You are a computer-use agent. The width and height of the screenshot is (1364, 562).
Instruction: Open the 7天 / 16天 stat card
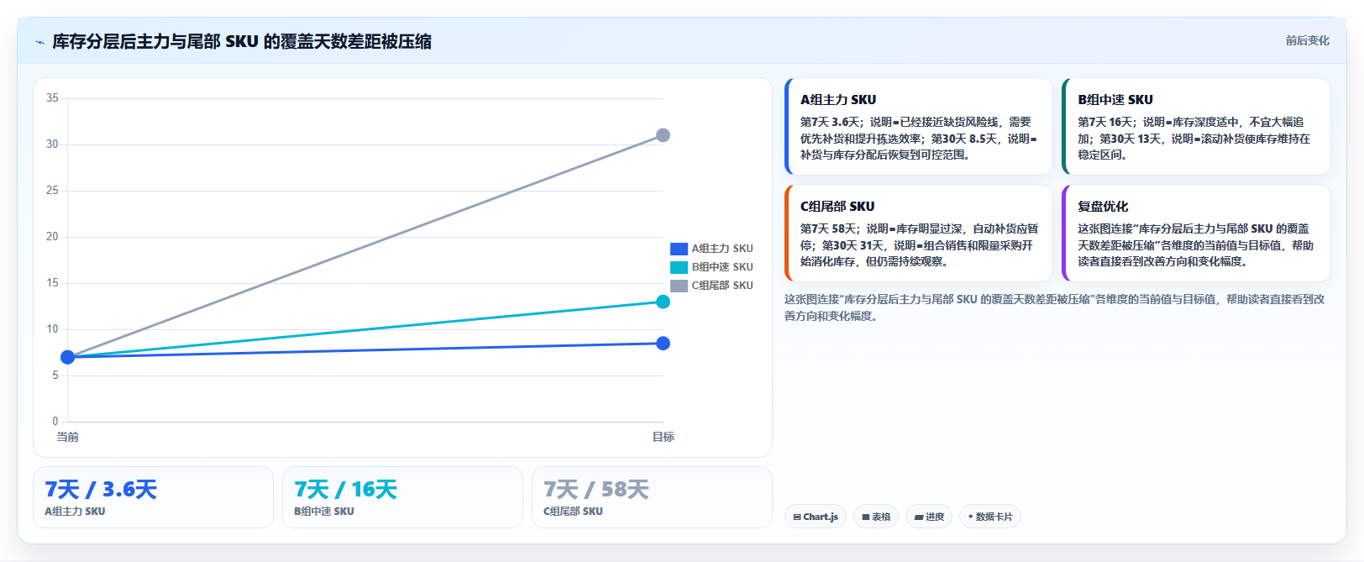402,497
